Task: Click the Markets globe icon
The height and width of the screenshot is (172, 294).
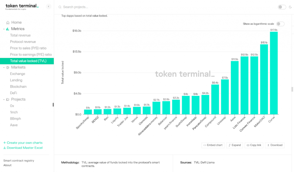Action: 7,67
